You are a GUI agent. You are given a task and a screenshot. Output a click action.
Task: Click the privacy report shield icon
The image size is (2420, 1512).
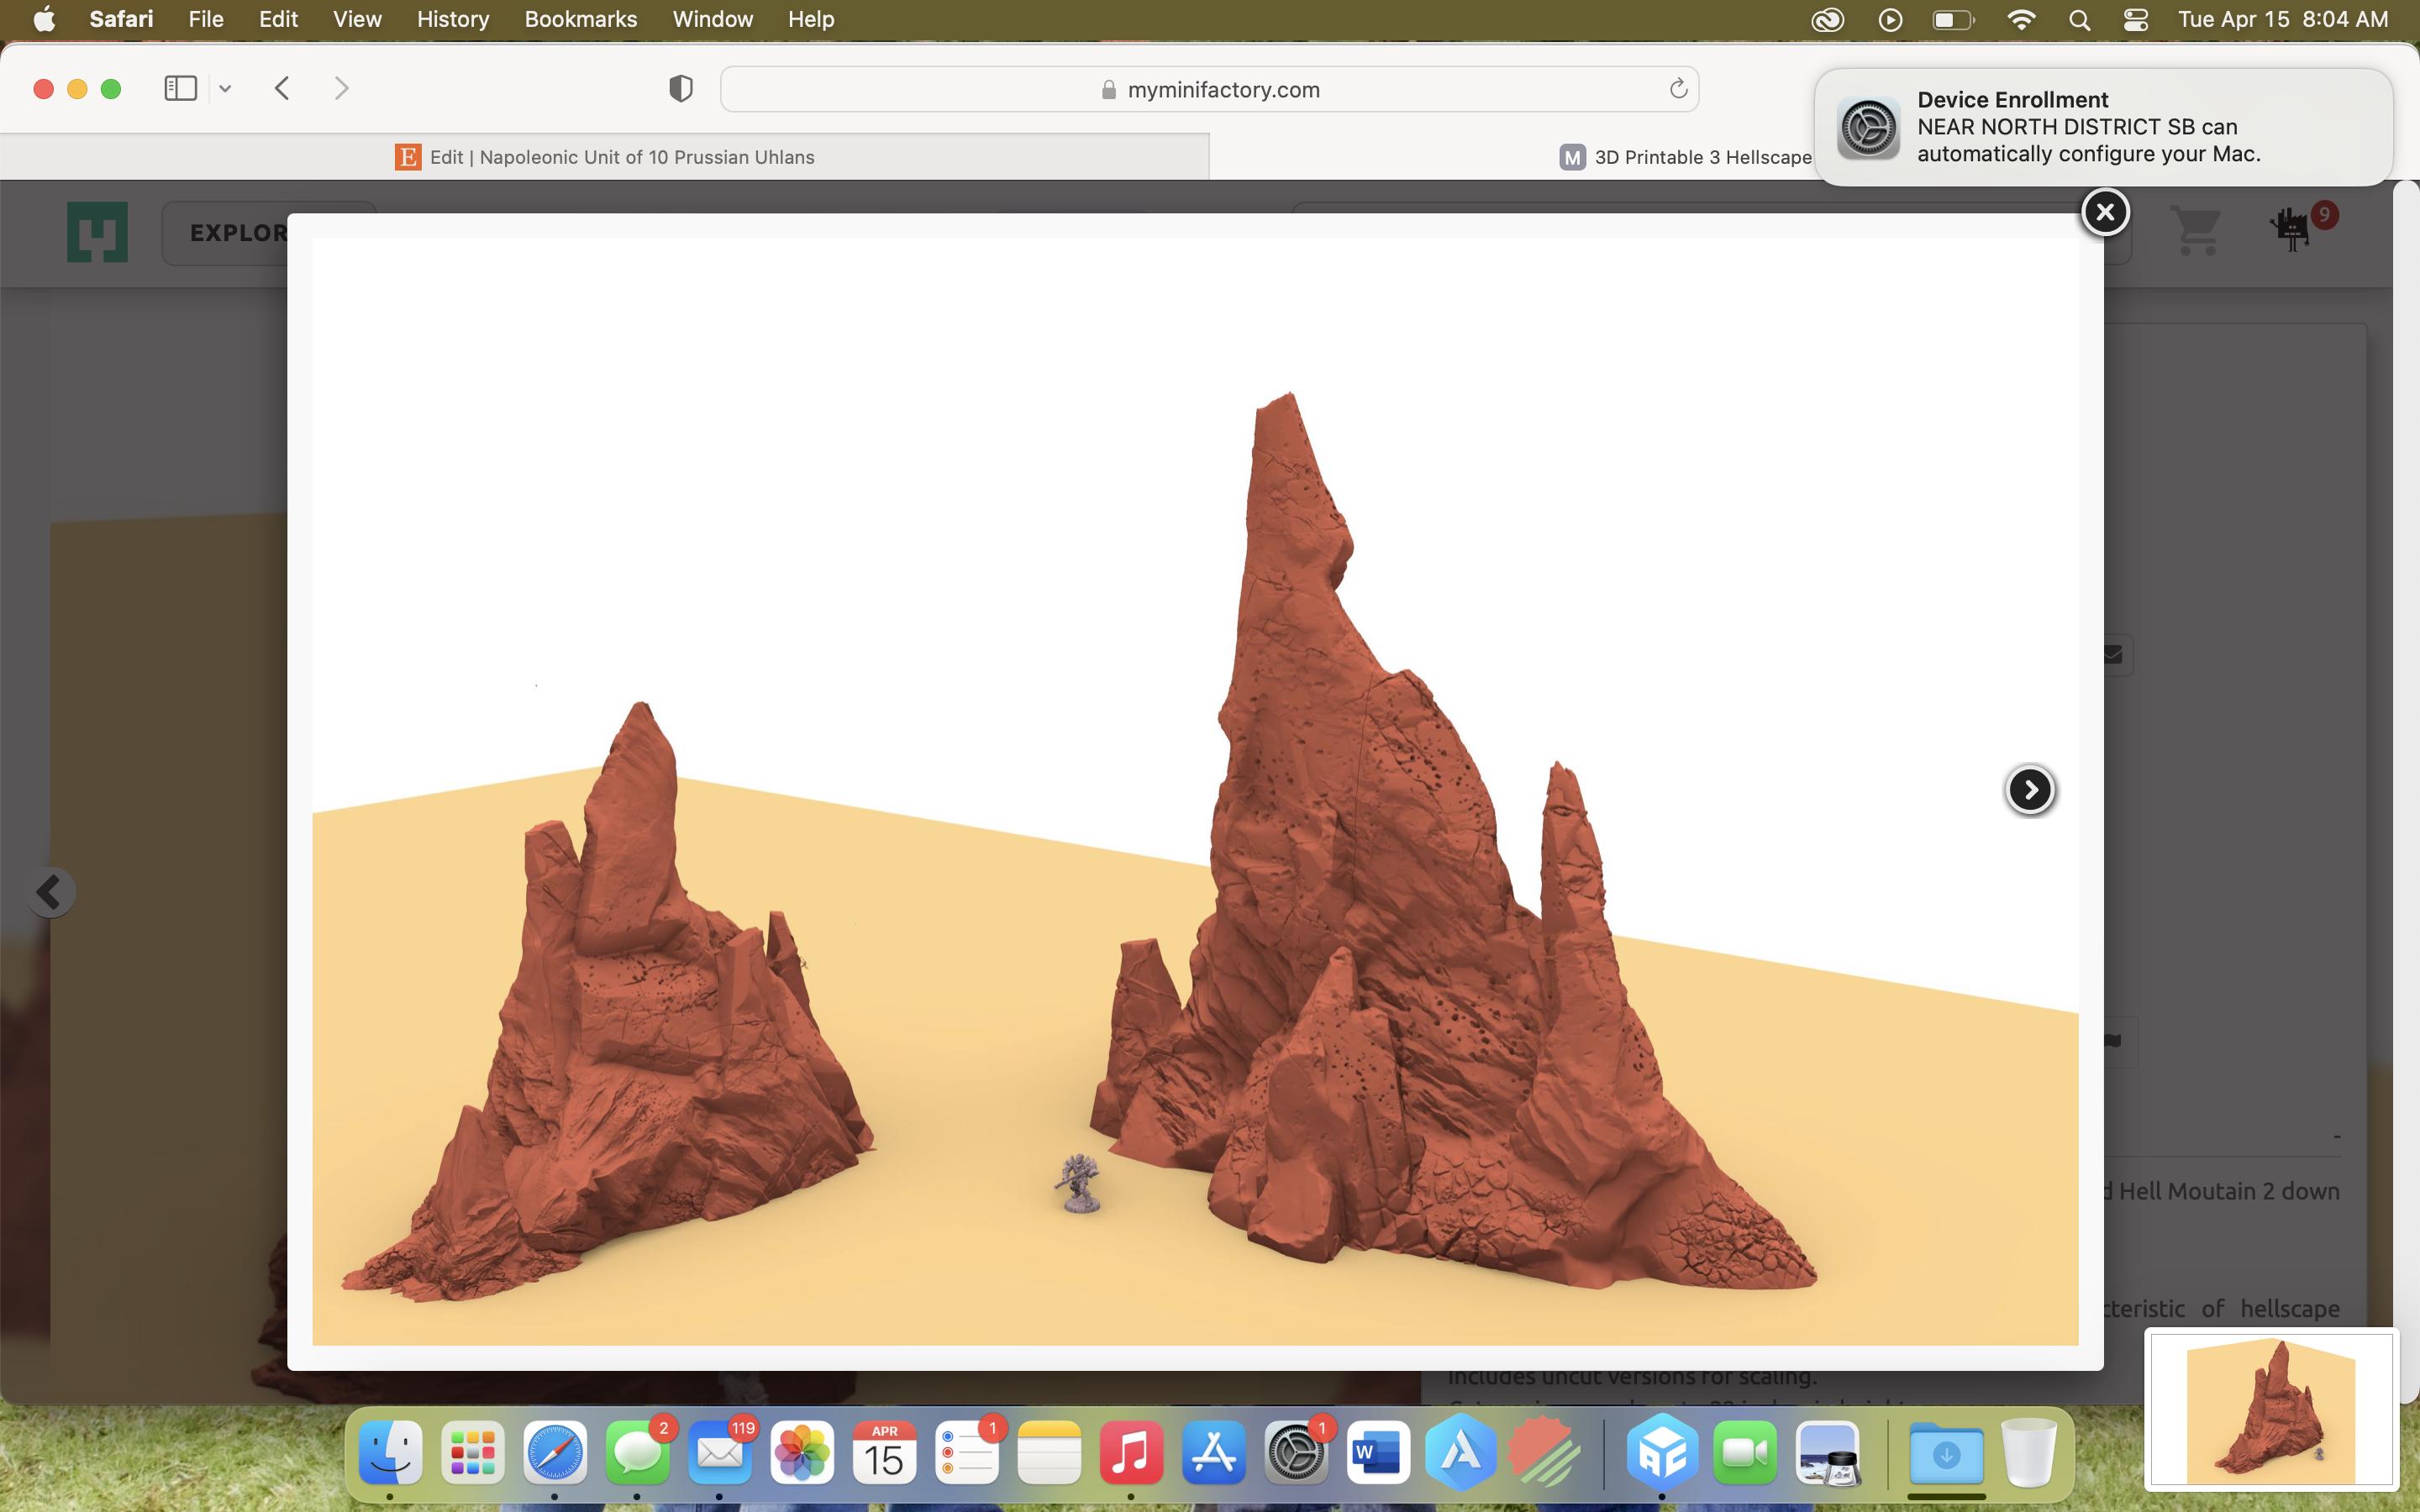pyautogui.click(x=681, y=89)
